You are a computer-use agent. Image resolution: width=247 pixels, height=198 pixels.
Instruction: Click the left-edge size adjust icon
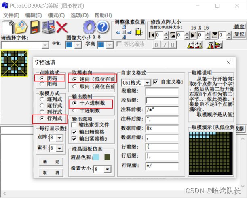pyautogui.click(x=152, y=35)
